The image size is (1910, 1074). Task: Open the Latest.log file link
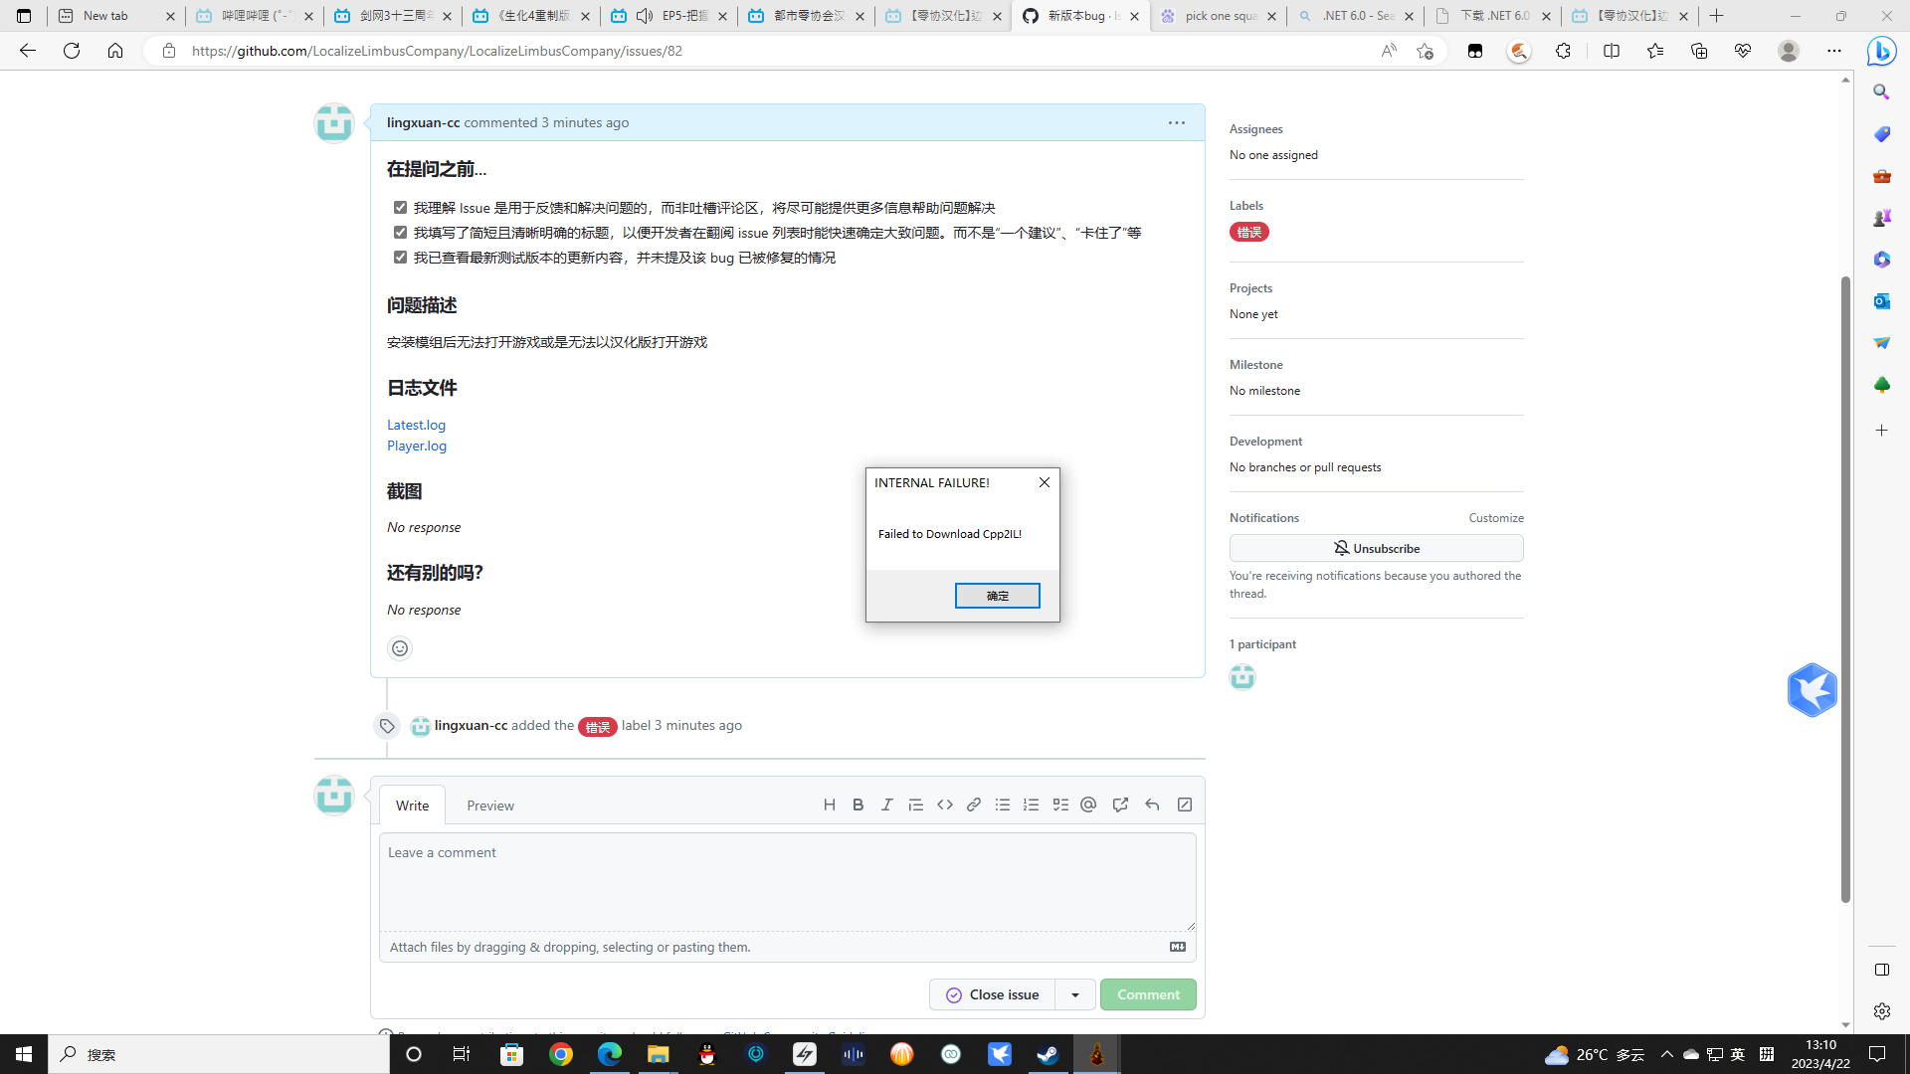click(416, 424)
